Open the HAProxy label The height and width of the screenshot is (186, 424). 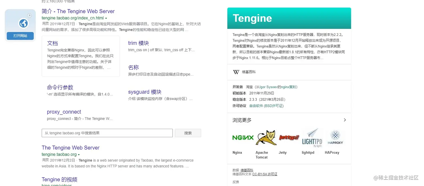pos(332,153)
